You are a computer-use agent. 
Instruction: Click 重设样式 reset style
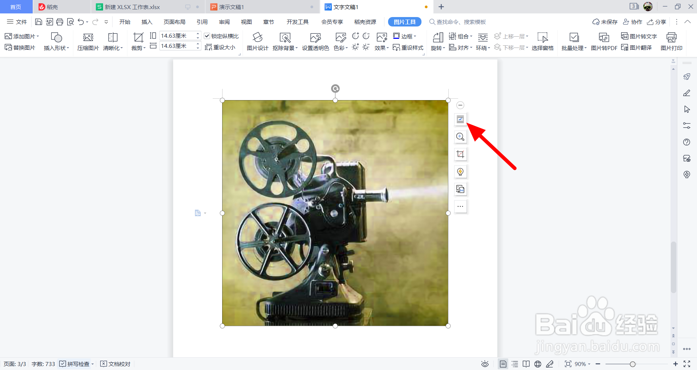click(408, 48)
